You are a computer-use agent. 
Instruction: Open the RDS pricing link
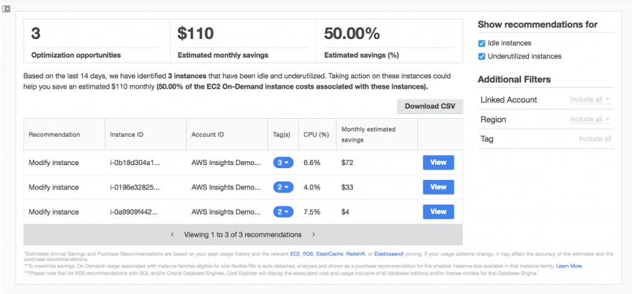coord(308,254)
